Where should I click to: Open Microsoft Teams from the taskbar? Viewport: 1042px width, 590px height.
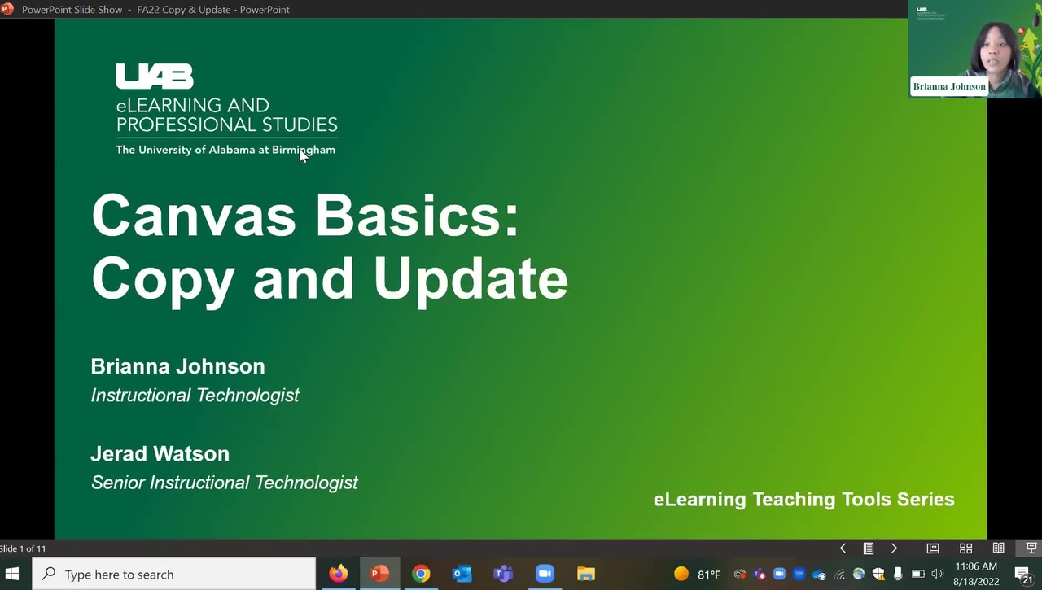[x=504, y=574]
